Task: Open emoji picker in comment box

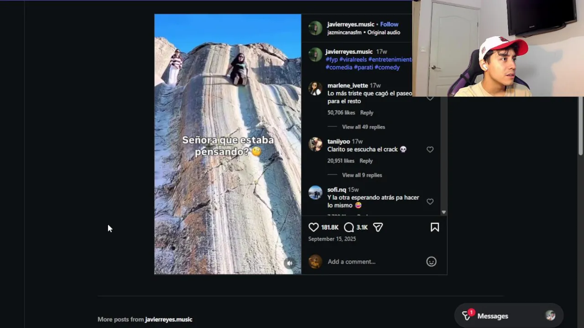Action: point(431,261)
